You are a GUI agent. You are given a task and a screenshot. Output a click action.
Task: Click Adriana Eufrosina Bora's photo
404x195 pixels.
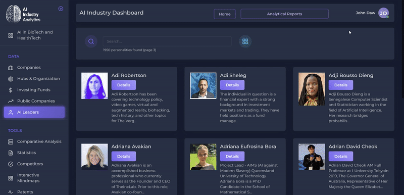203,157
